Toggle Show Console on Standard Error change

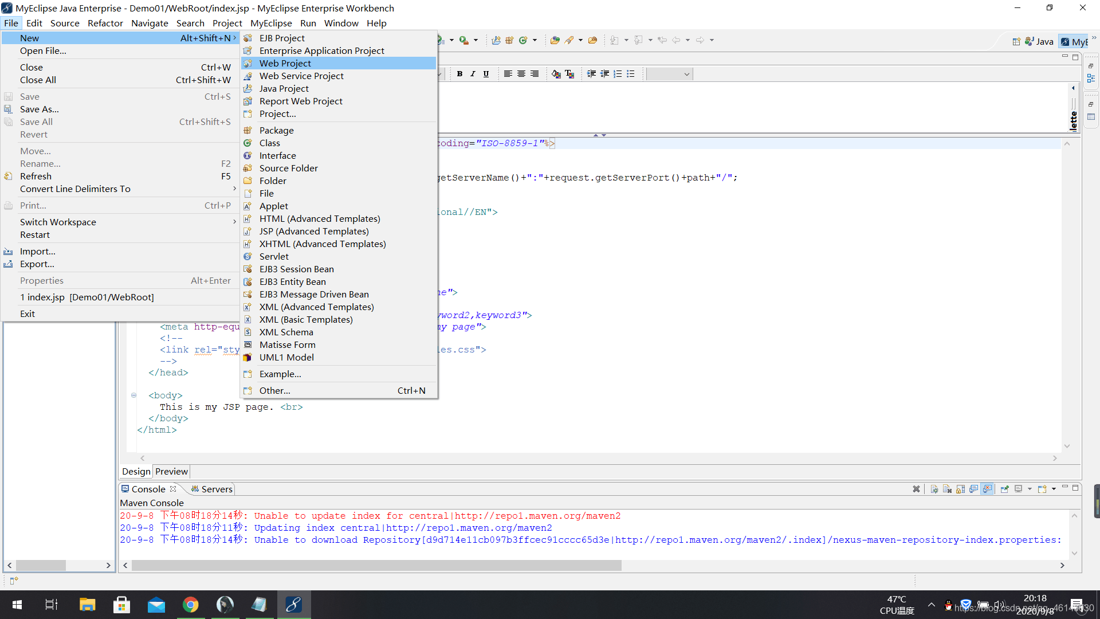pos(987,489)
